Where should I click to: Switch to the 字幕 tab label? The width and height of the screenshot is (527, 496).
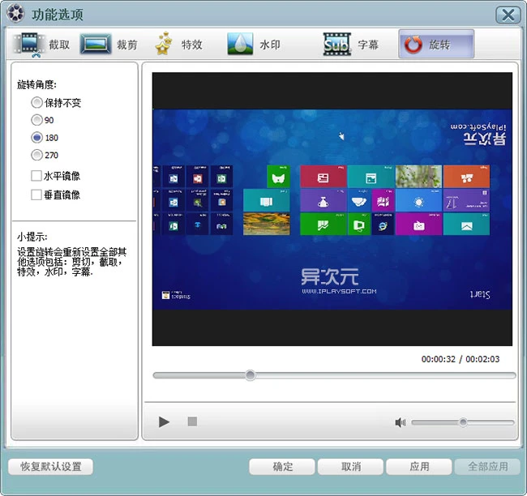368,45
